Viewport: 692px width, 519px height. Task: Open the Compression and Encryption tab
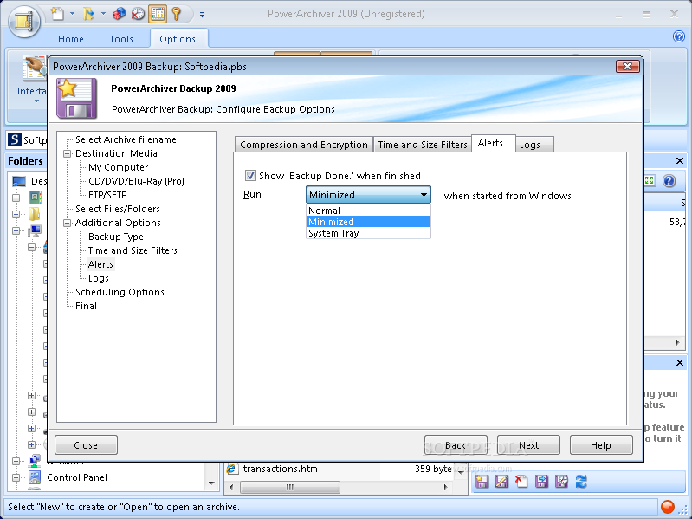304,145
